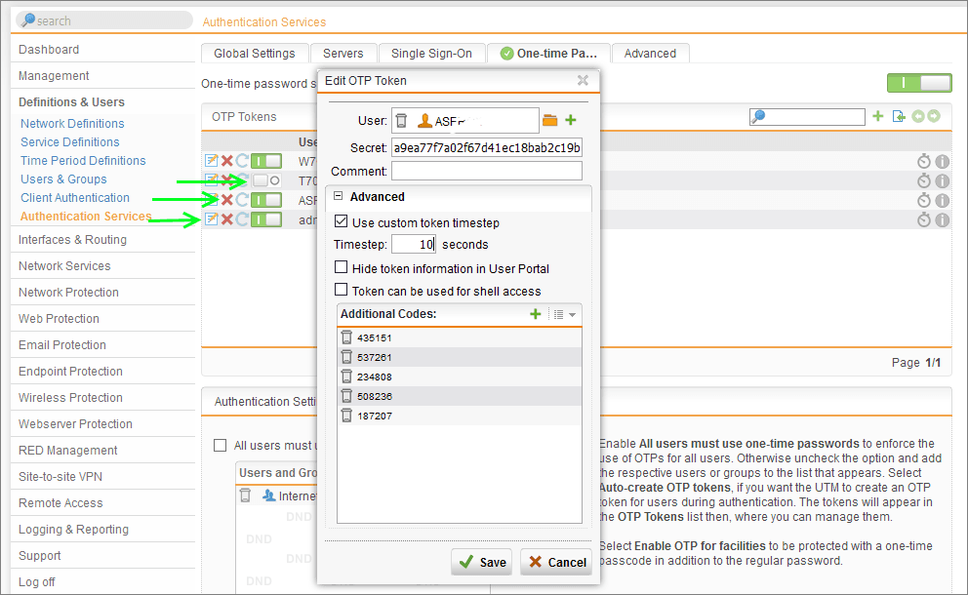This screenshot has height=595, width=968.
Task: Check All users must use one-time passwords
Action: pos(220,445)
